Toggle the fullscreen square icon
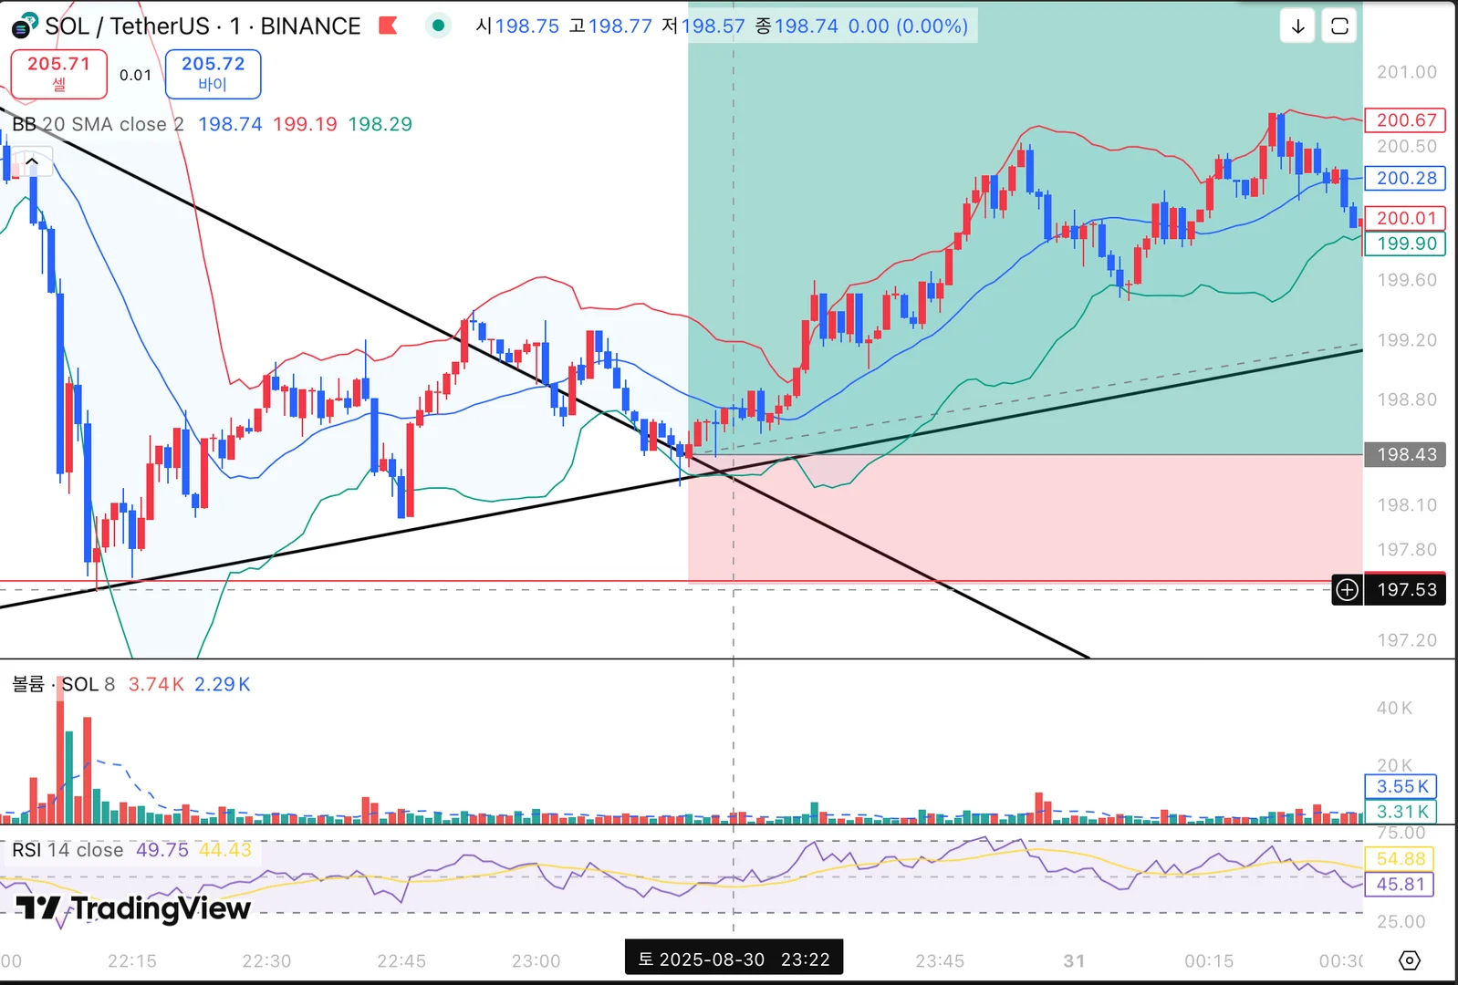This screenshot has width=1458, height=985. pyautogui.click(x=1339, y=26)
